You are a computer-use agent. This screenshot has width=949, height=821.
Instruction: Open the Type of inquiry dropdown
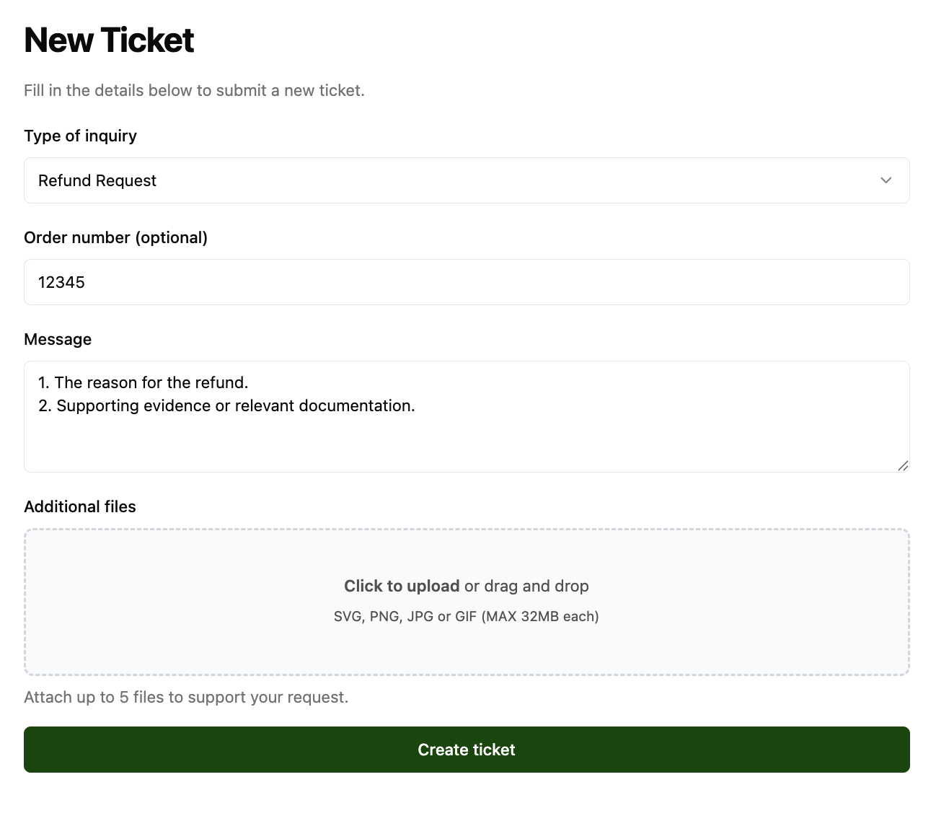[467, 180]
